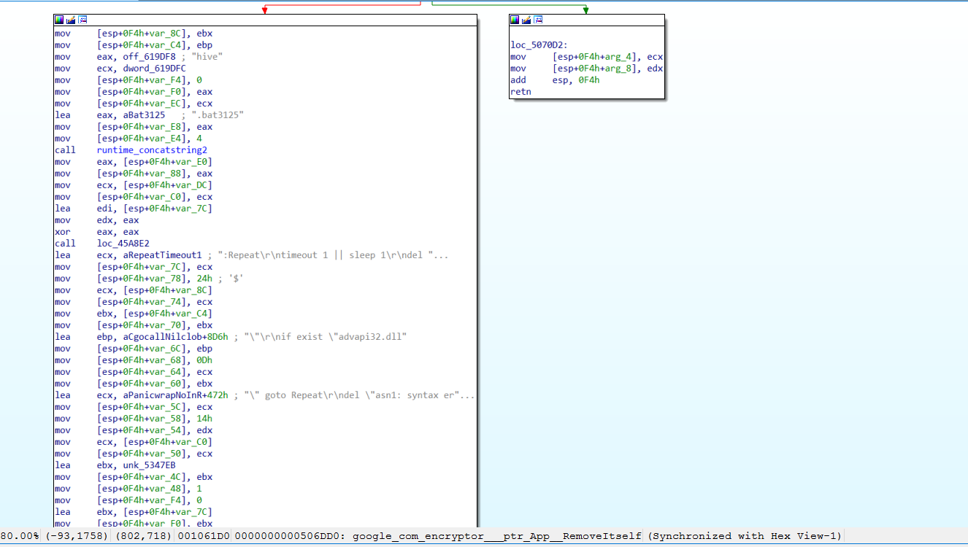Select the aPanicwrapNoInR+472h operand
This screenshot has width=968, height=547.
(x=174, y=395)
